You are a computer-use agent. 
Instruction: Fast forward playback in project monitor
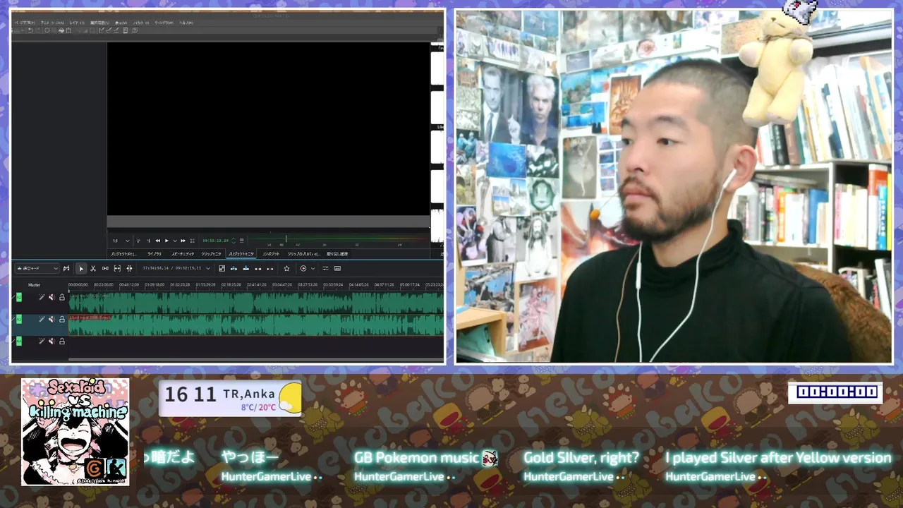[x=183, y=241]
